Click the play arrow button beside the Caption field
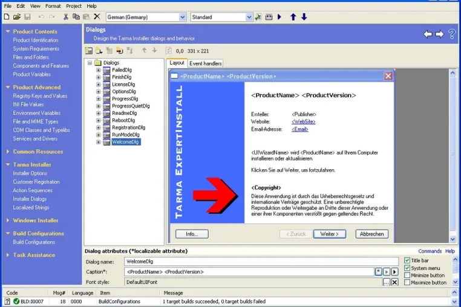The image size is (461, 307). click(394, 272)
